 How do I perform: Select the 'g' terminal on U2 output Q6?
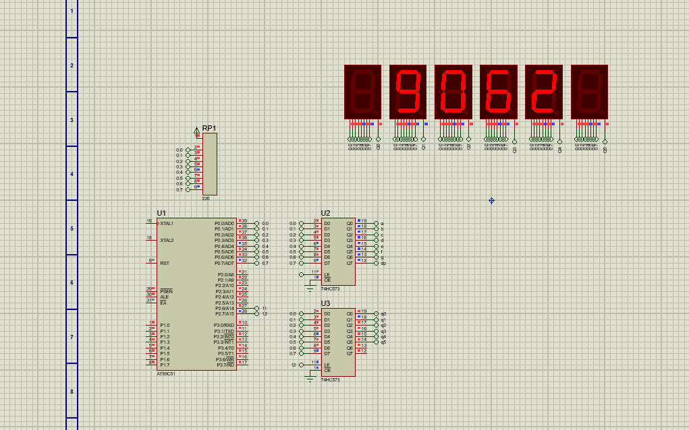tap(376, 257)
